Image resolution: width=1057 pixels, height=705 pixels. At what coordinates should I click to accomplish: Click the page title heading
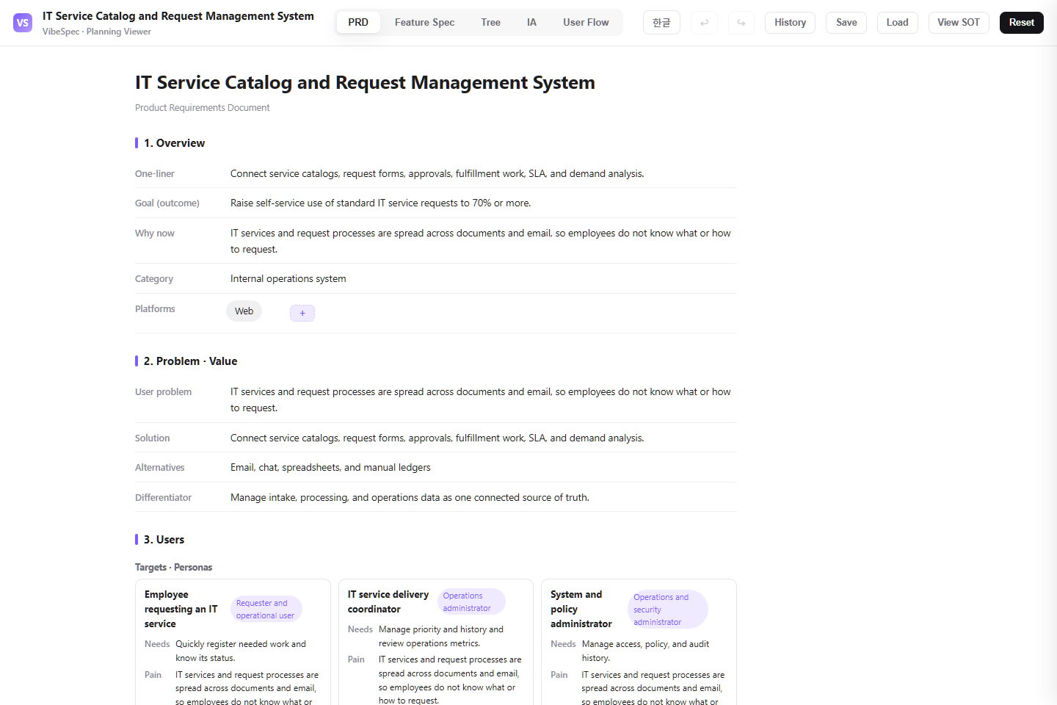365,83
